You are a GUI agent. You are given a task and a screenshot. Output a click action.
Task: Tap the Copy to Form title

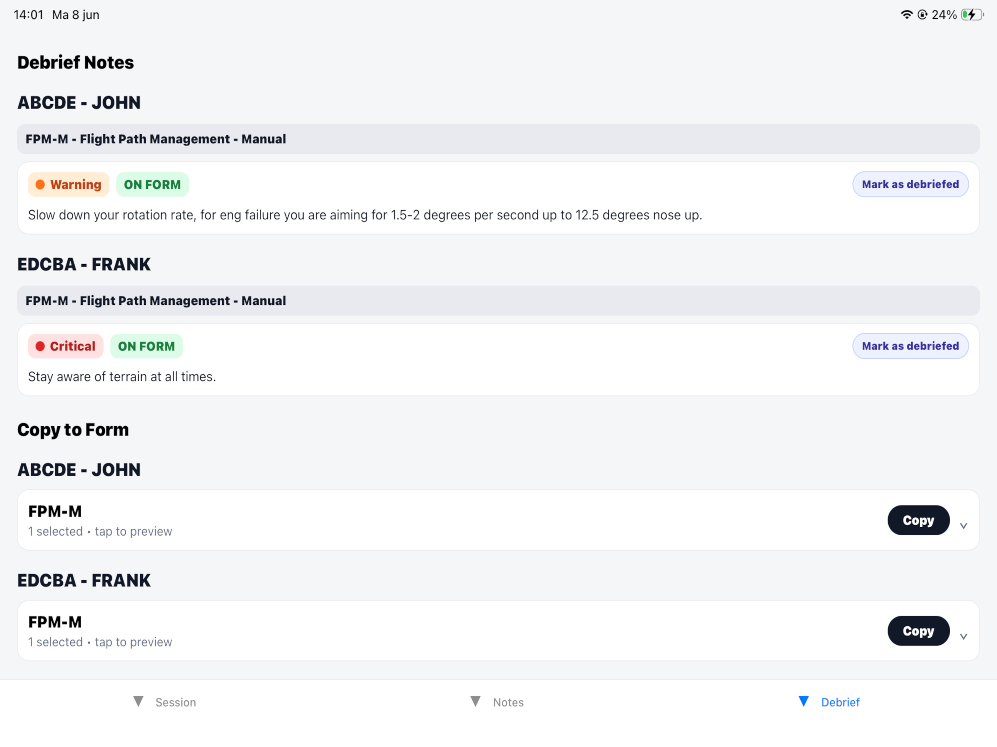[x=73, y=430]
